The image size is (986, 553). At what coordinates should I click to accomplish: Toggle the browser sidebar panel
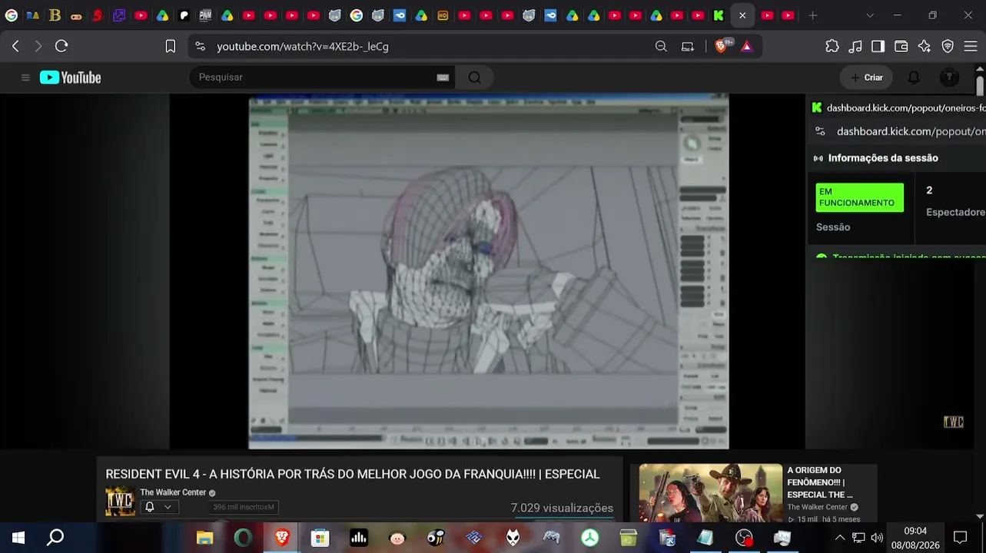click(878, 46)
